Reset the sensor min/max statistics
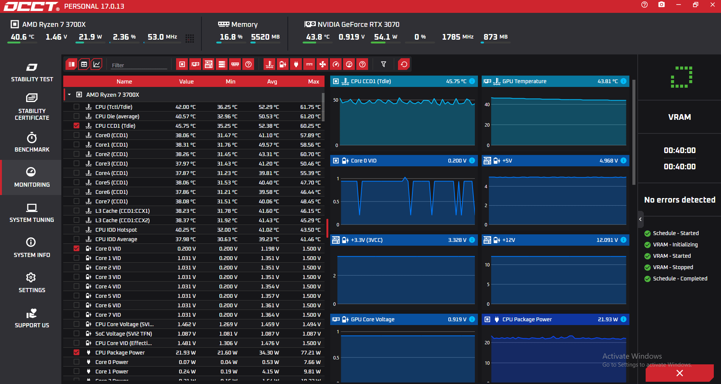The width and height of the screenshot is (721, 384). click(x=404, y=64)
